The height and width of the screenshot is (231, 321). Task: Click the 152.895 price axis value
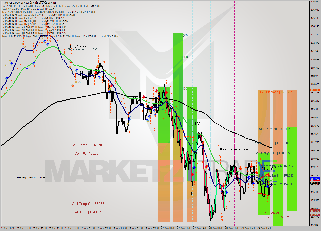pos(315,225)
